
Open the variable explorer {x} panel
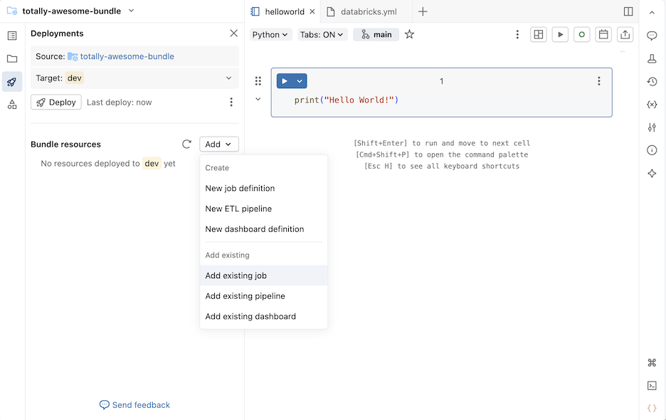[652, 104]
